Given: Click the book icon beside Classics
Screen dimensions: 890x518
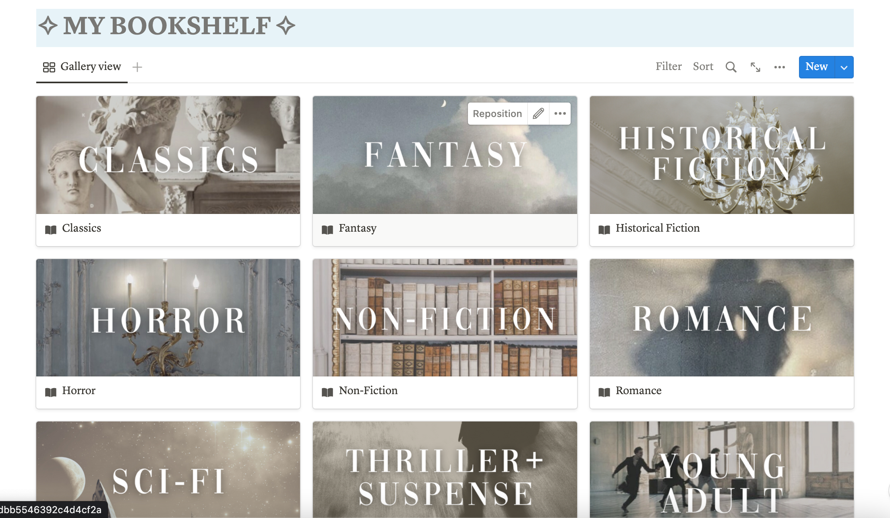Looking at the screenshot, I should pos(51,230).
